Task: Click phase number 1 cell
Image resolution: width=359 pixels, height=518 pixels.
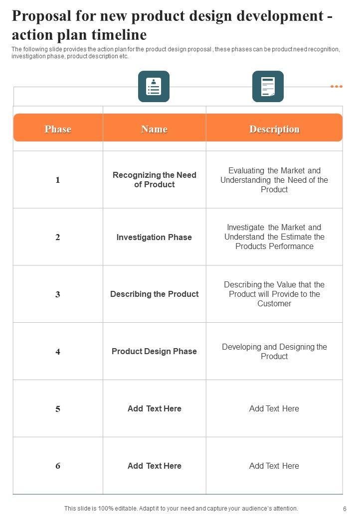Action: pos(58,180)
